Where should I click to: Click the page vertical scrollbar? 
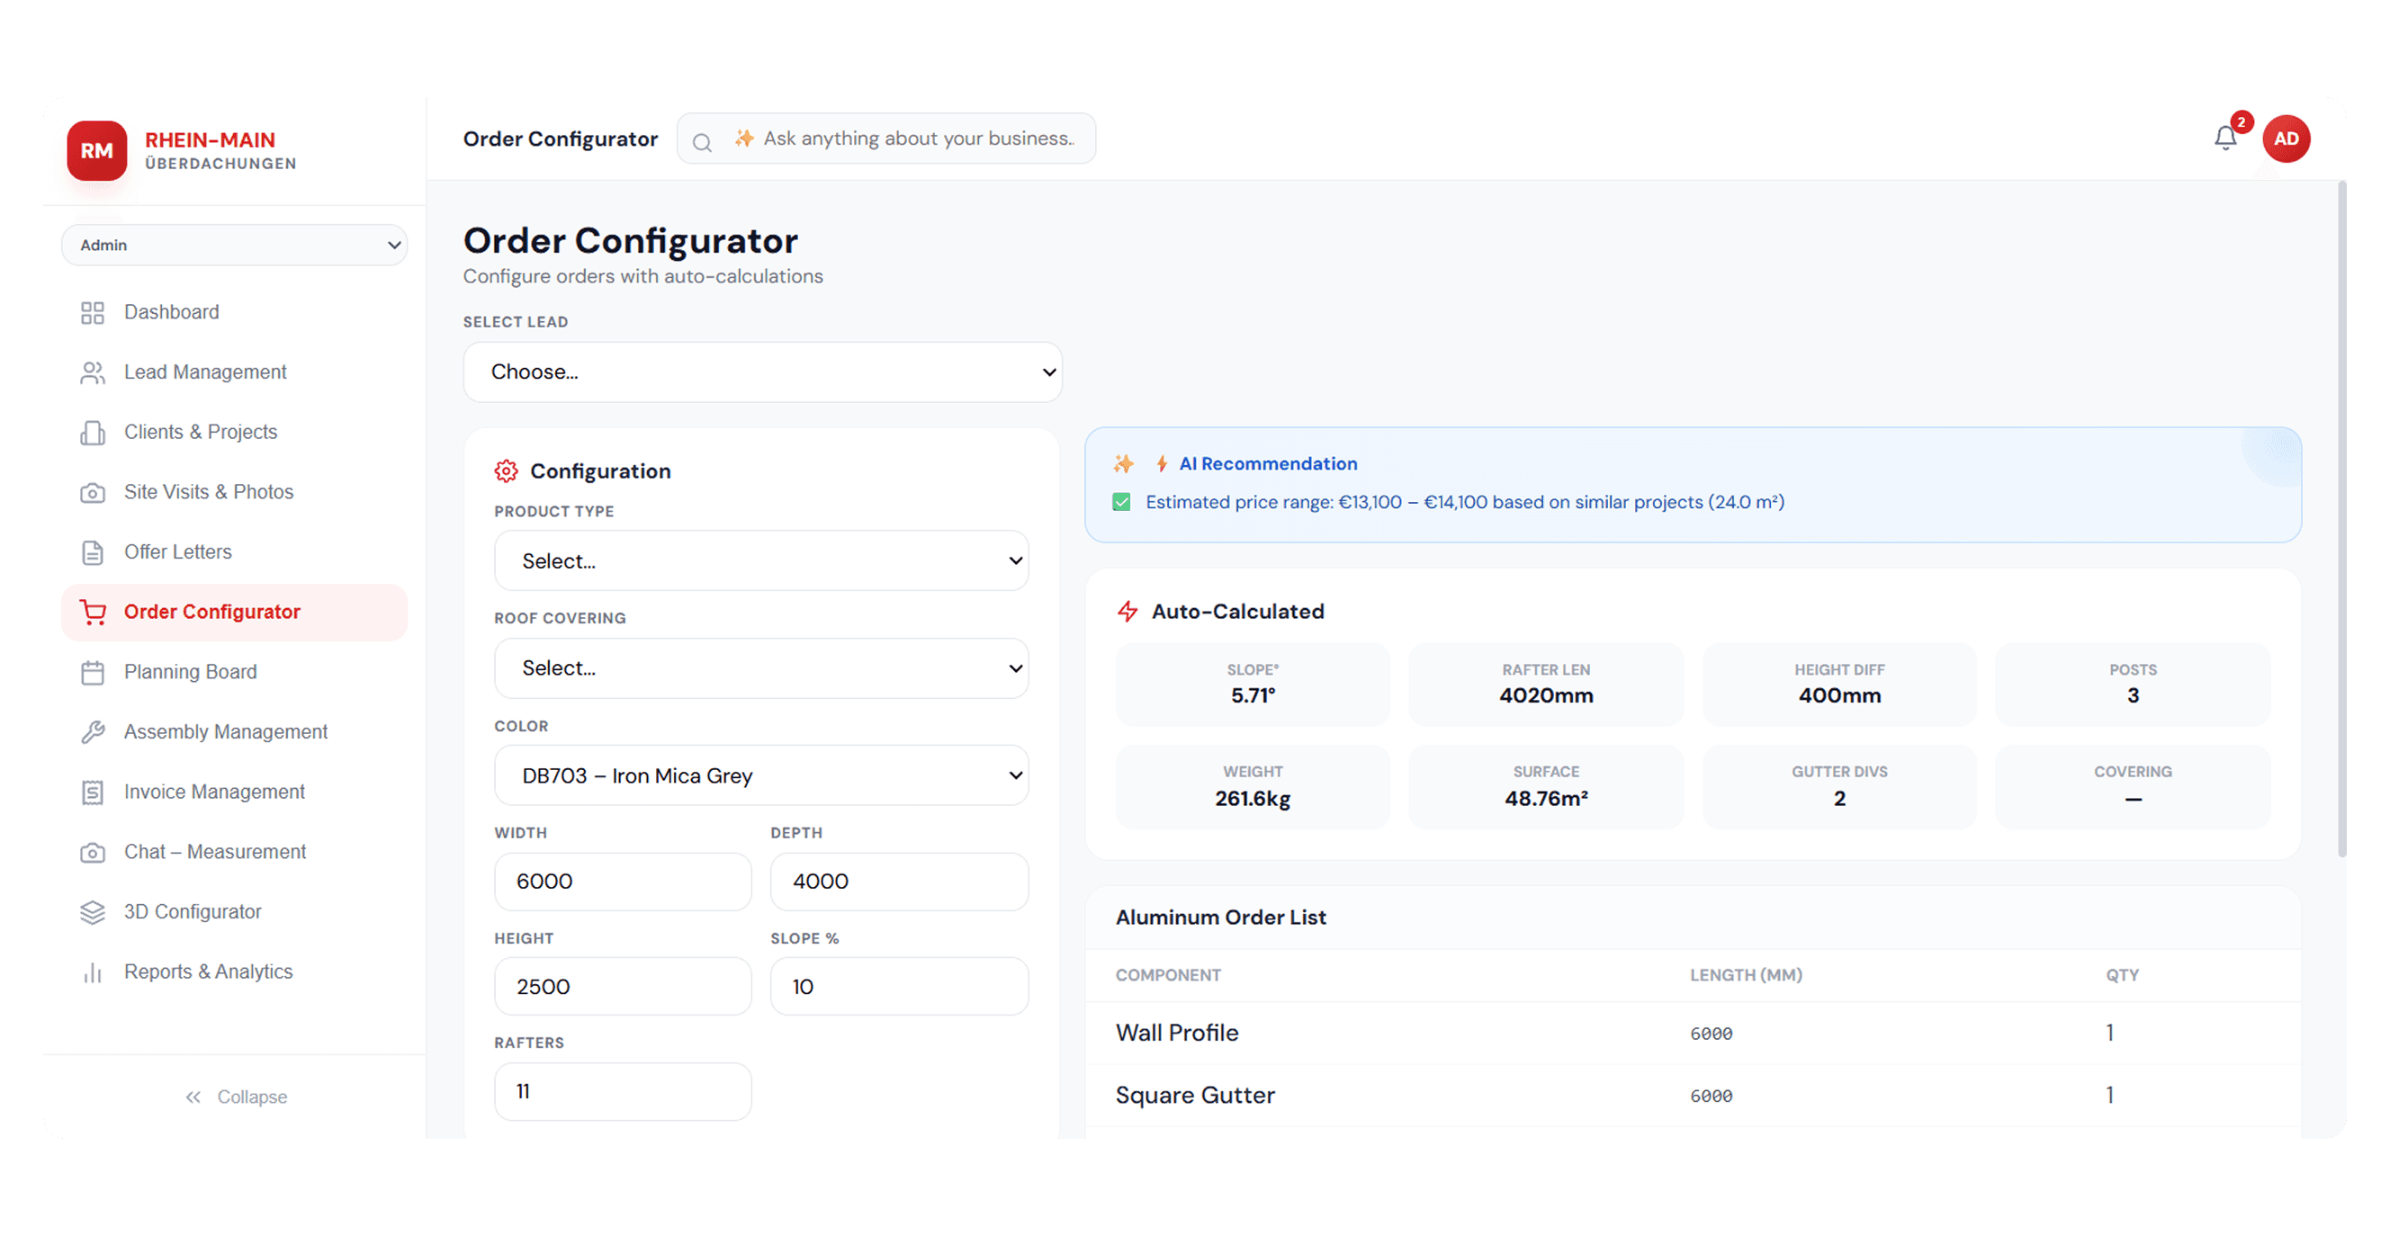(x=2341, y=519)
